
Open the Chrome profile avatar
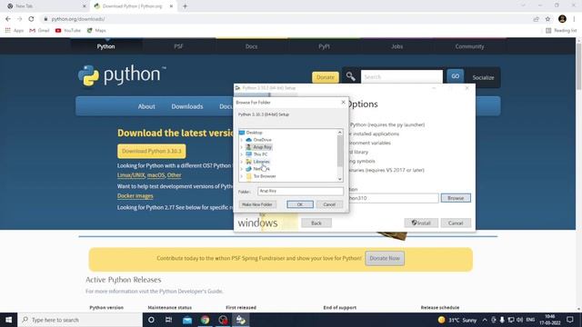(x=562, y=19)
